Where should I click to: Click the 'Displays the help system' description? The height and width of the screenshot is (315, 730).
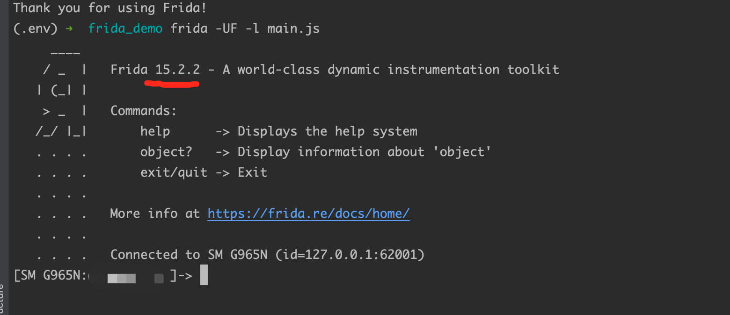pyautogui.click(x=328, y=131)
